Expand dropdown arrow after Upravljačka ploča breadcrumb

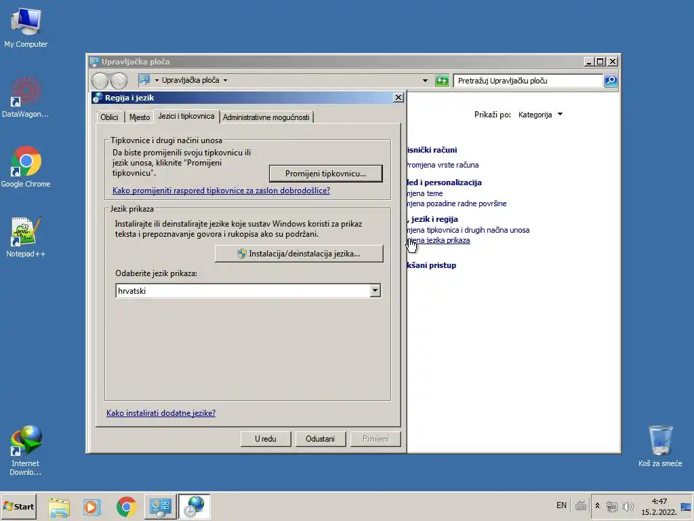tap(225, 81)
